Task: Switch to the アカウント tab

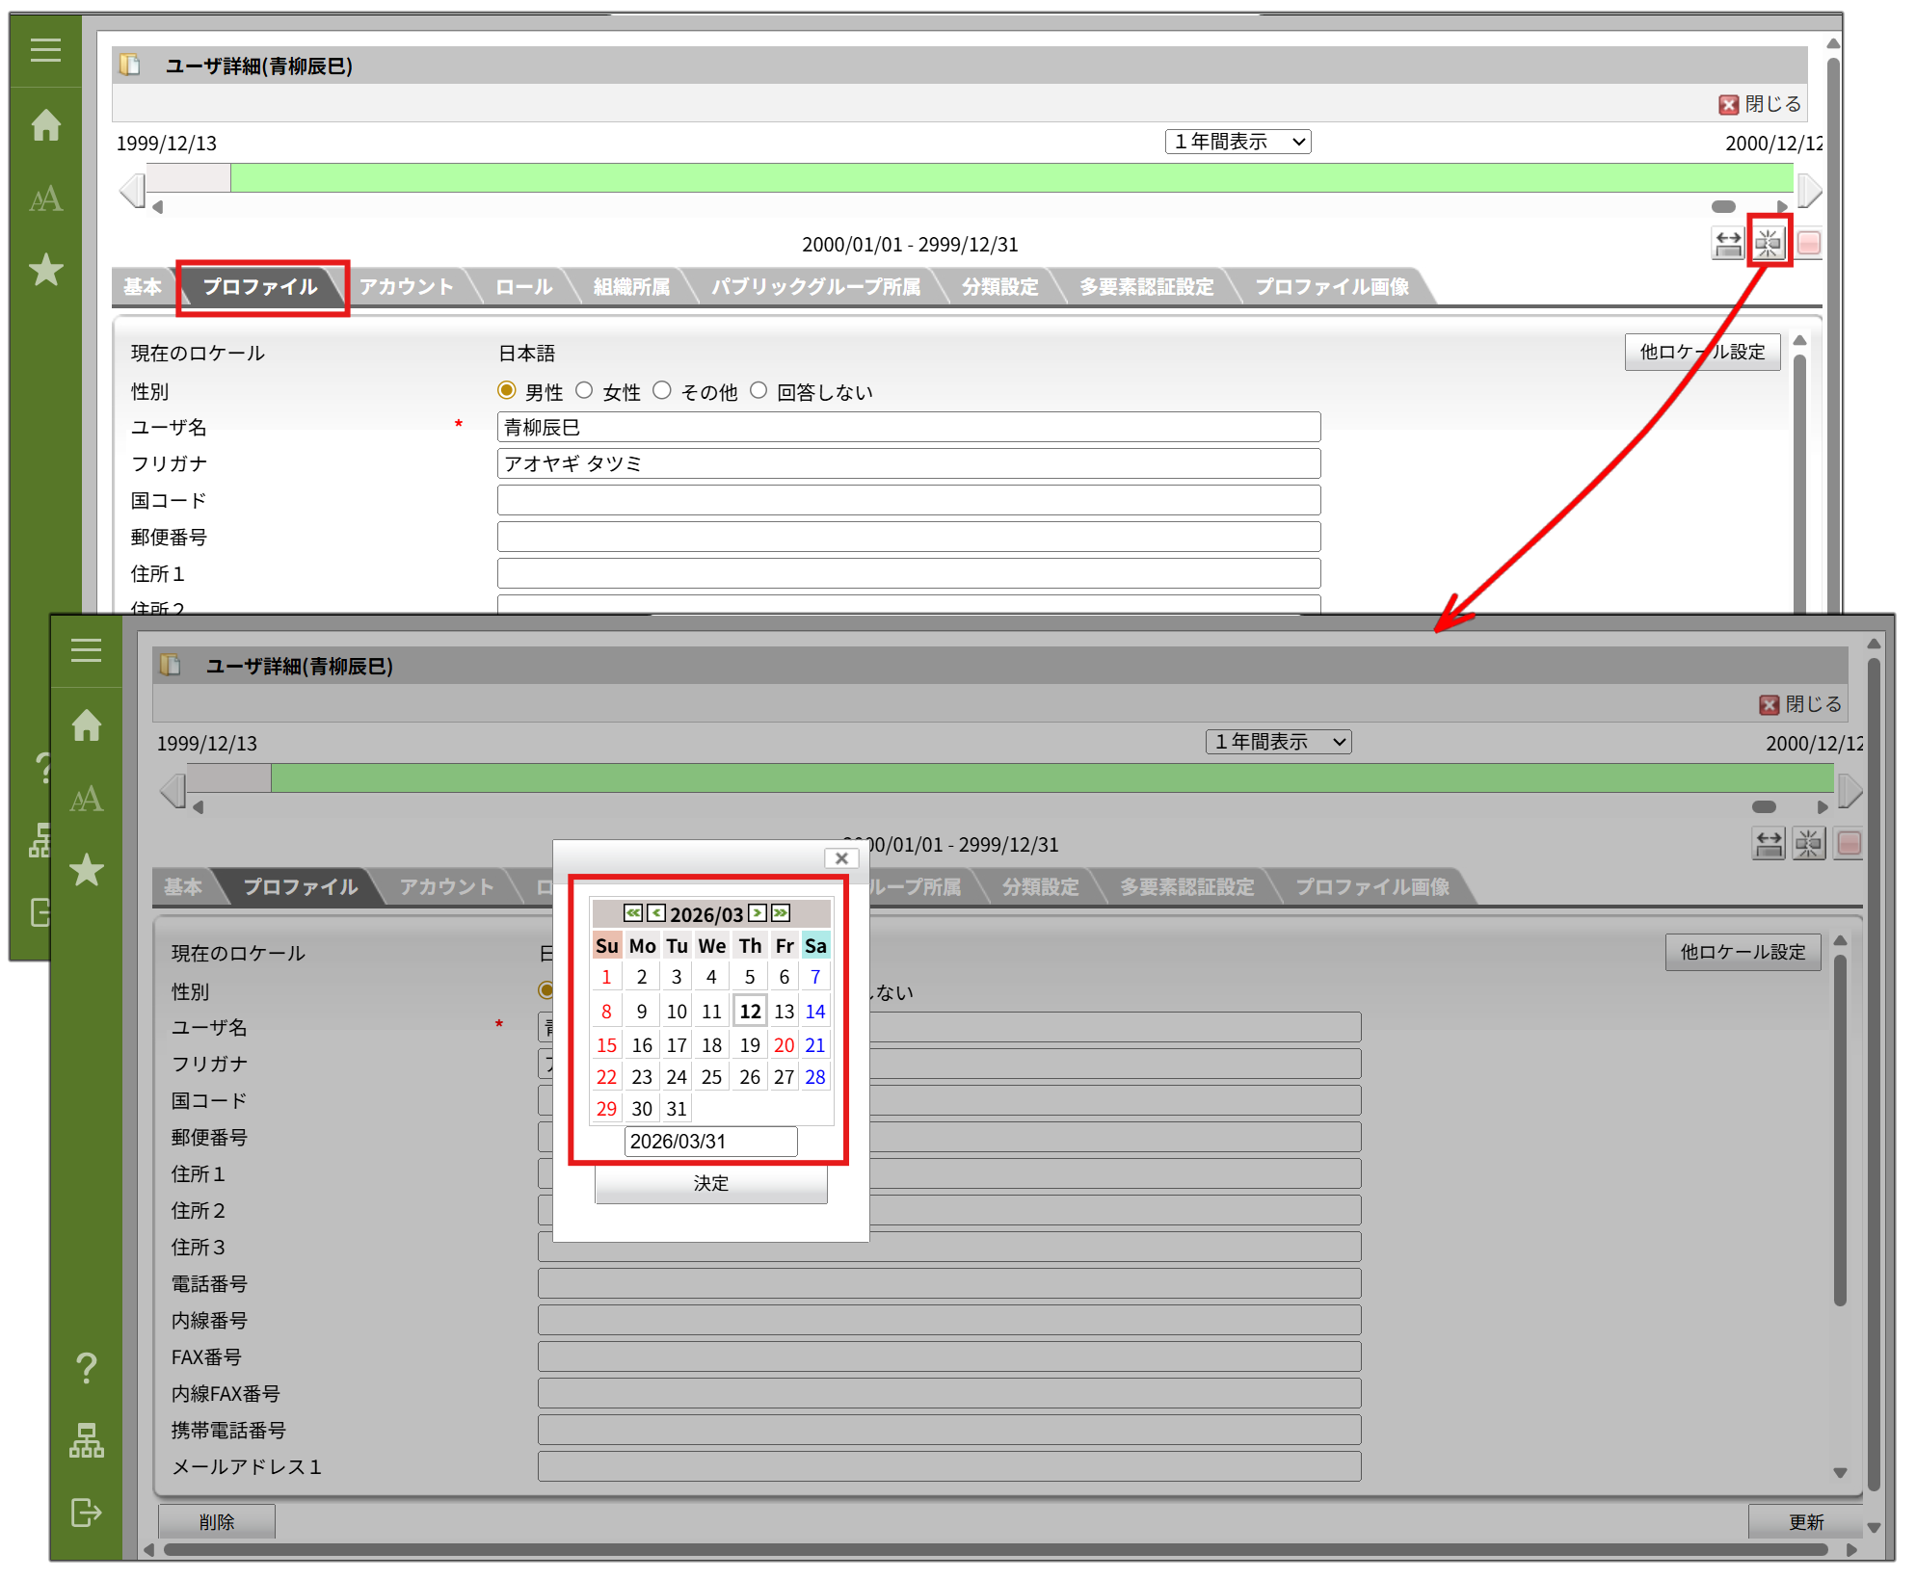Action: [406, 287]
